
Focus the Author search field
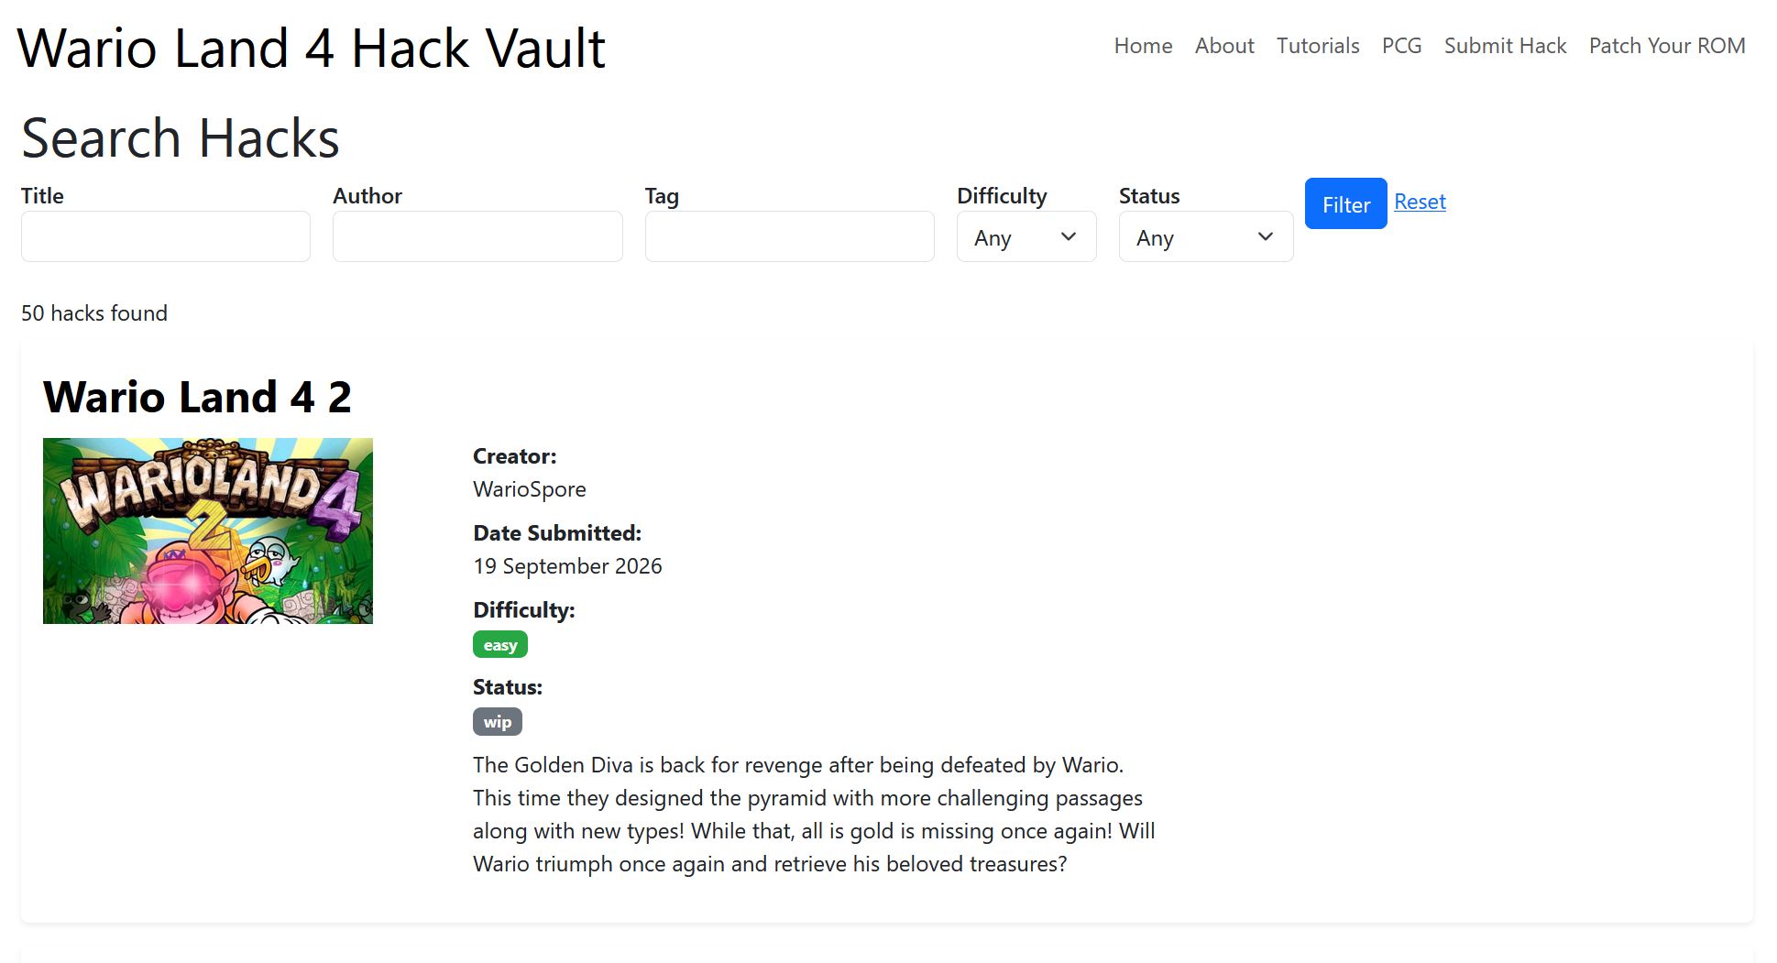[x=477, y=236]
